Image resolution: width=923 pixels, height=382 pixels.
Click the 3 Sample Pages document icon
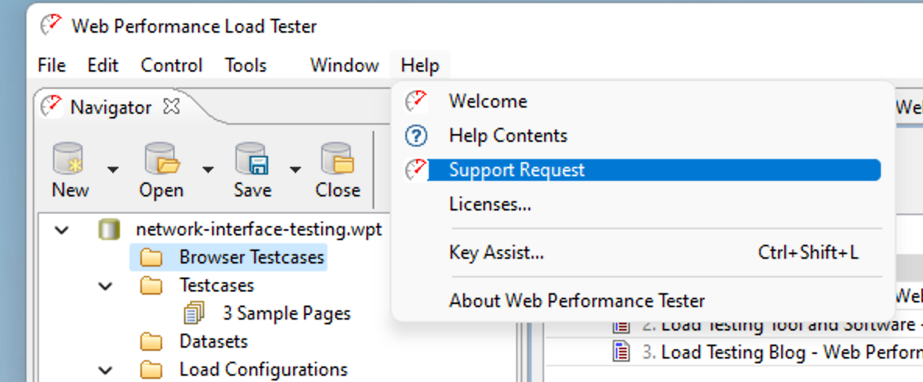(193, 313)
